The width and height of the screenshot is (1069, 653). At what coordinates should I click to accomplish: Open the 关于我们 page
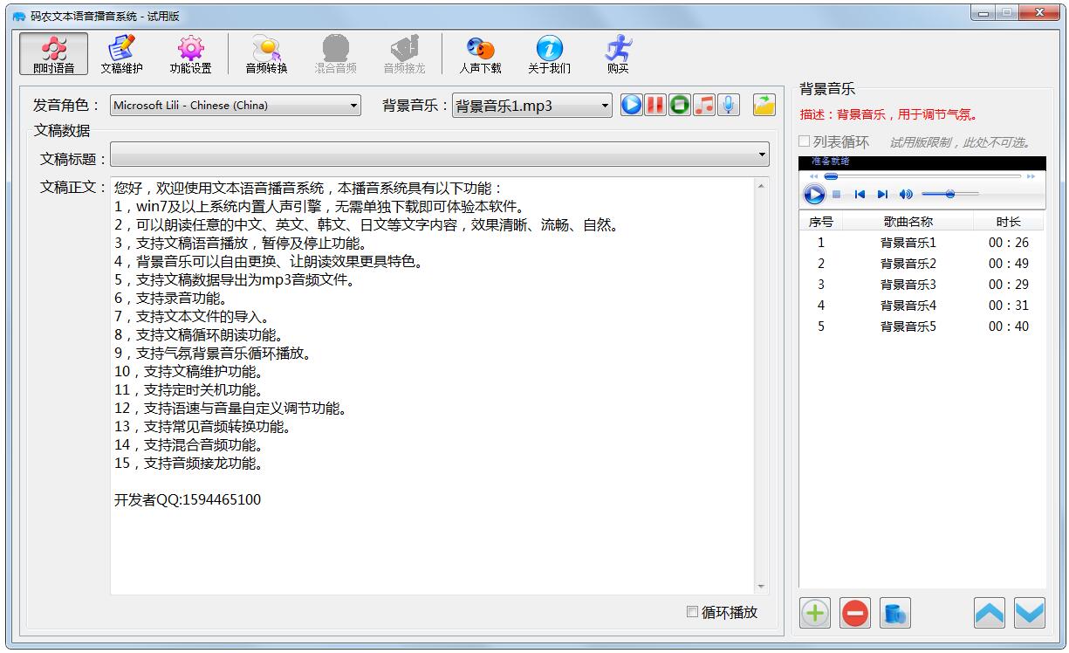[548, 54]
